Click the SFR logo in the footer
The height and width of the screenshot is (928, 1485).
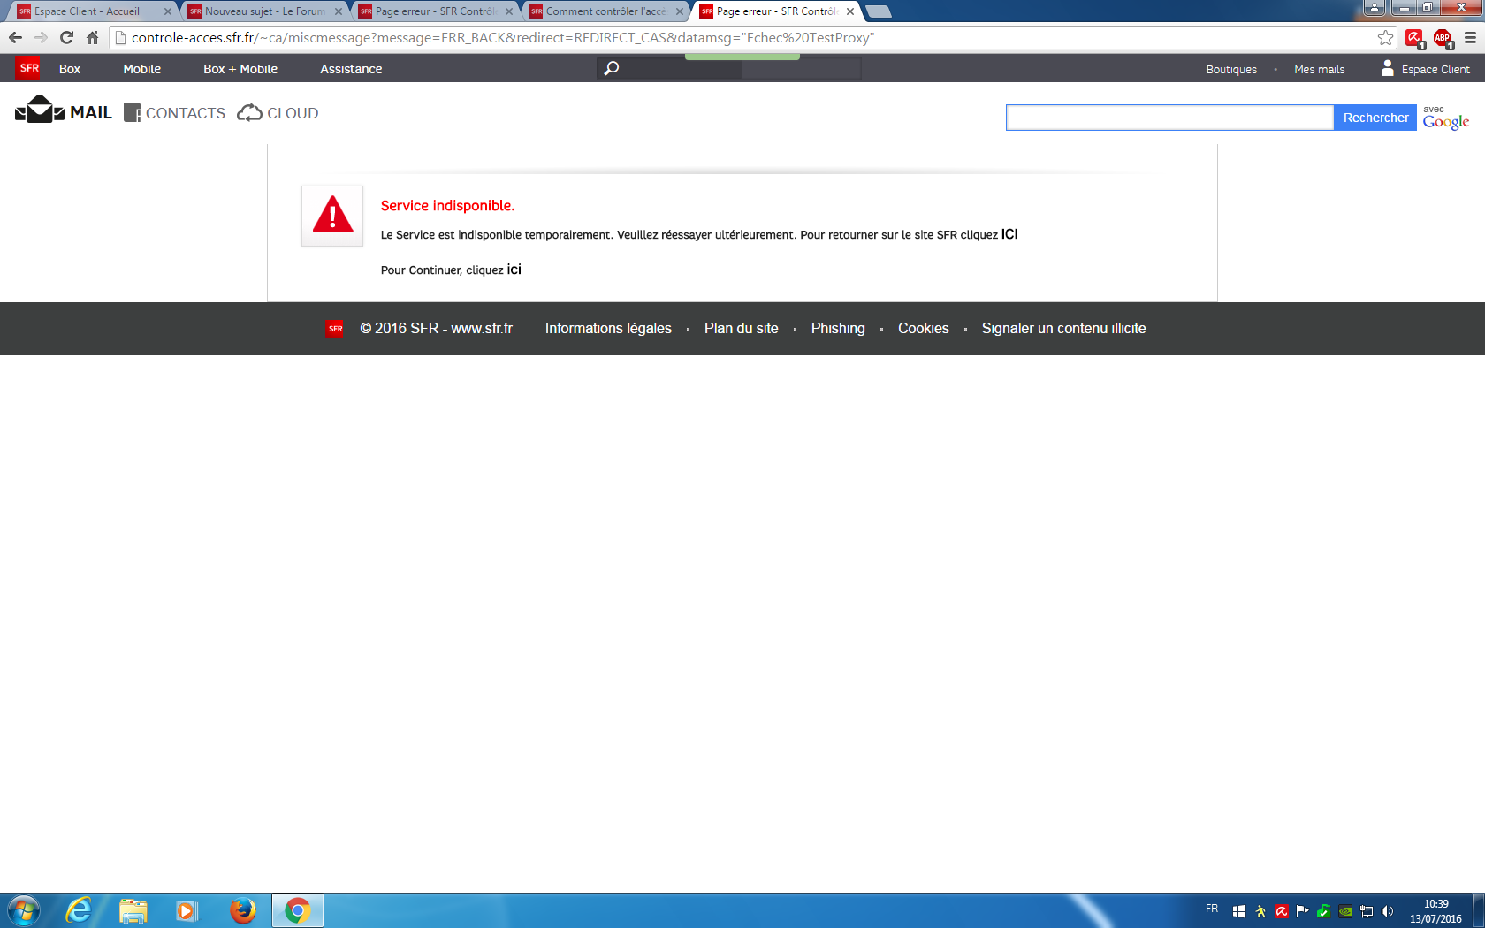(335, 329)
